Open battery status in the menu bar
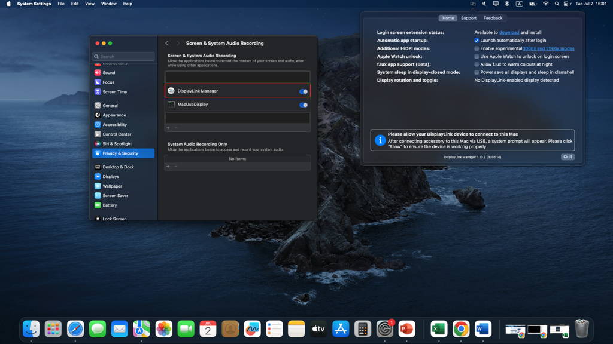This screenshot has height=344, width=613. pos(533,4)
